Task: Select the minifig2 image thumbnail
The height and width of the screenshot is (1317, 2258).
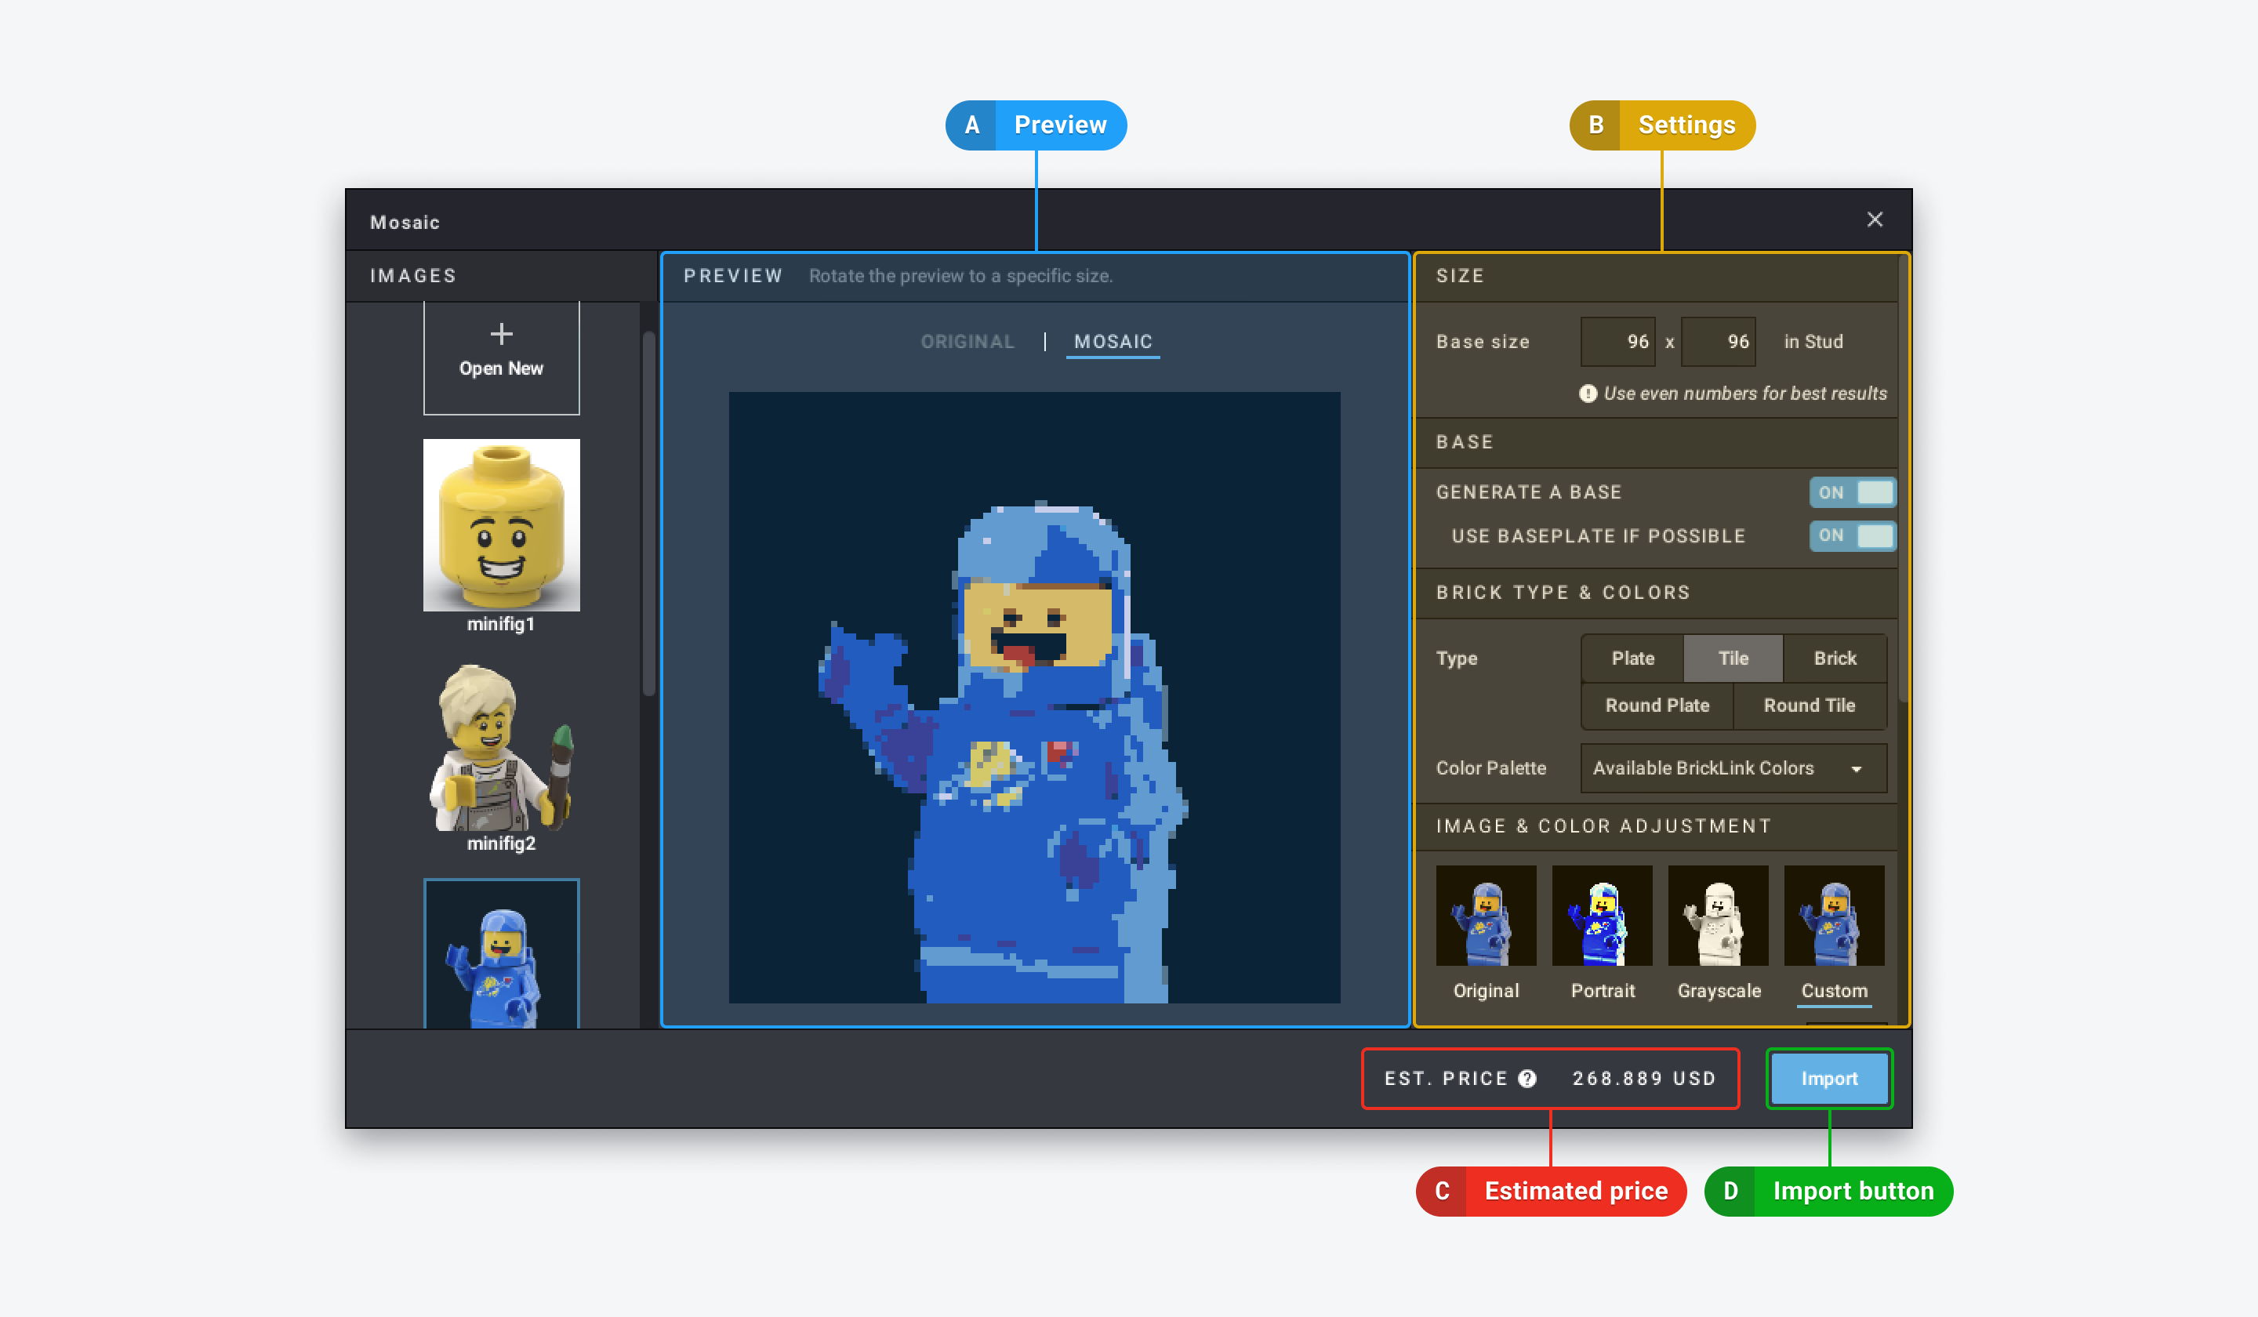Action: click(x=501, y=747)
